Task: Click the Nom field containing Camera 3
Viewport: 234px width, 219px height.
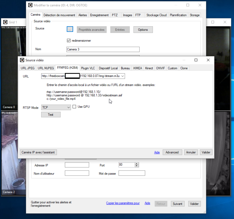Action: coord(103,49)
